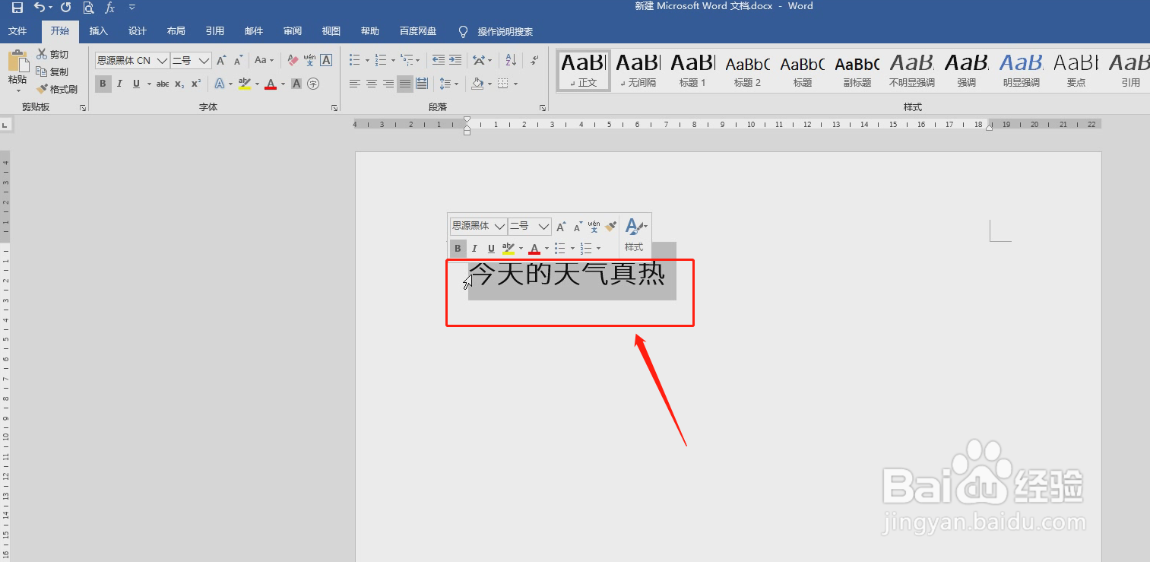Open Print Preview from quick access toolbar
The width and height of the screenshot is (1150, 562).
pyautogui.click(x=88, y=8)
